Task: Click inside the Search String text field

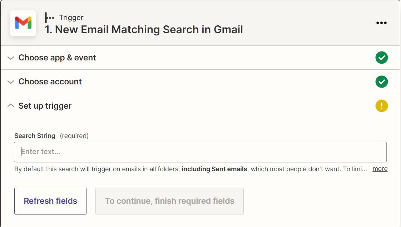Action: (200, 152)
